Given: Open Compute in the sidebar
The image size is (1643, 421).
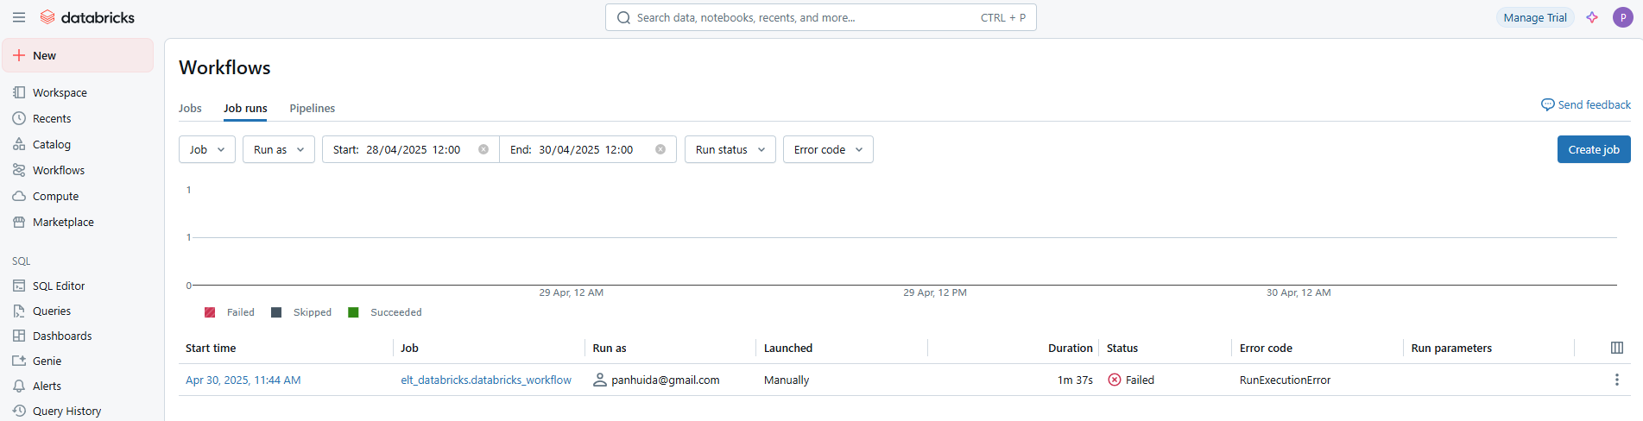Looking at the screenshot, I should [x=55, y=196].
